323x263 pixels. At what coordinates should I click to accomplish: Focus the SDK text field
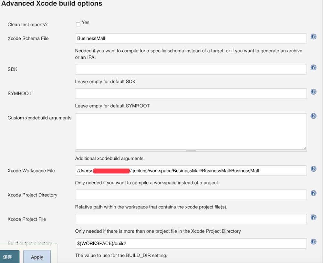coord(191,69)
